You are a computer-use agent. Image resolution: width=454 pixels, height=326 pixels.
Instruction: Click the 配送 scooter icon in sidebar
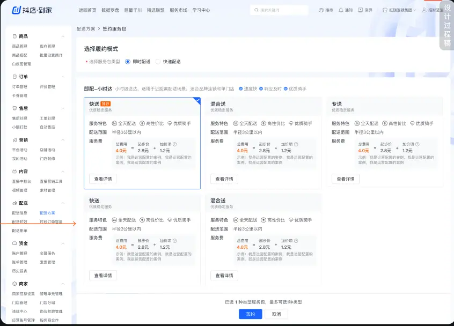[14, 203]
